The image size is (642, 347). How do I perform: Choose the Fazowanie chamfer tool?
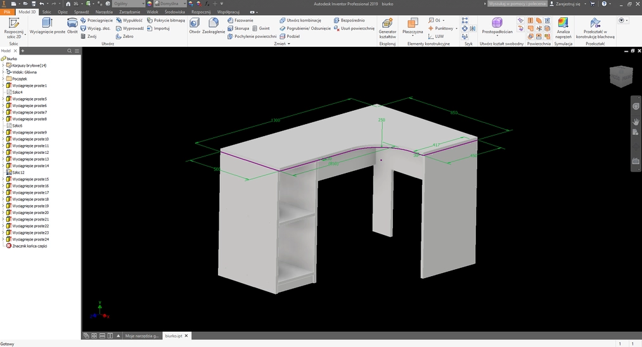tap(240, 20)
